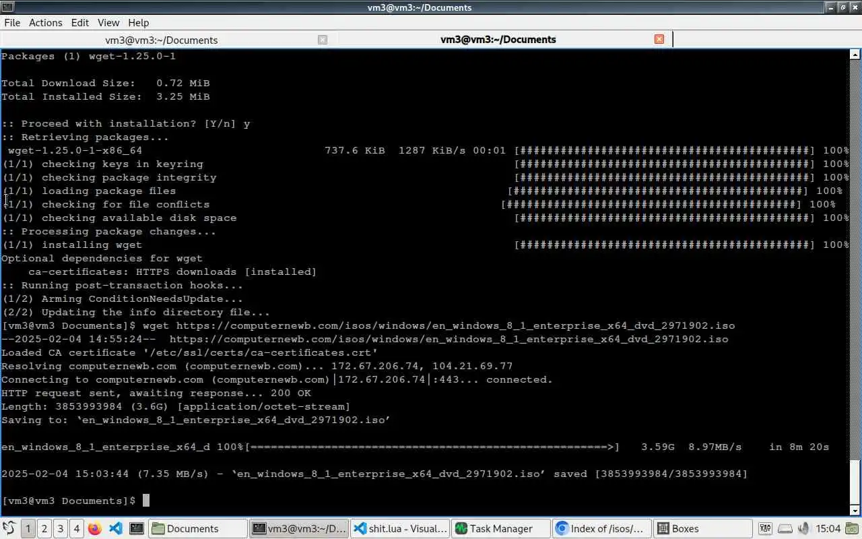862x539 pixels.
Task: Click the drive tray icon
Action: click(x=785, y=528)
